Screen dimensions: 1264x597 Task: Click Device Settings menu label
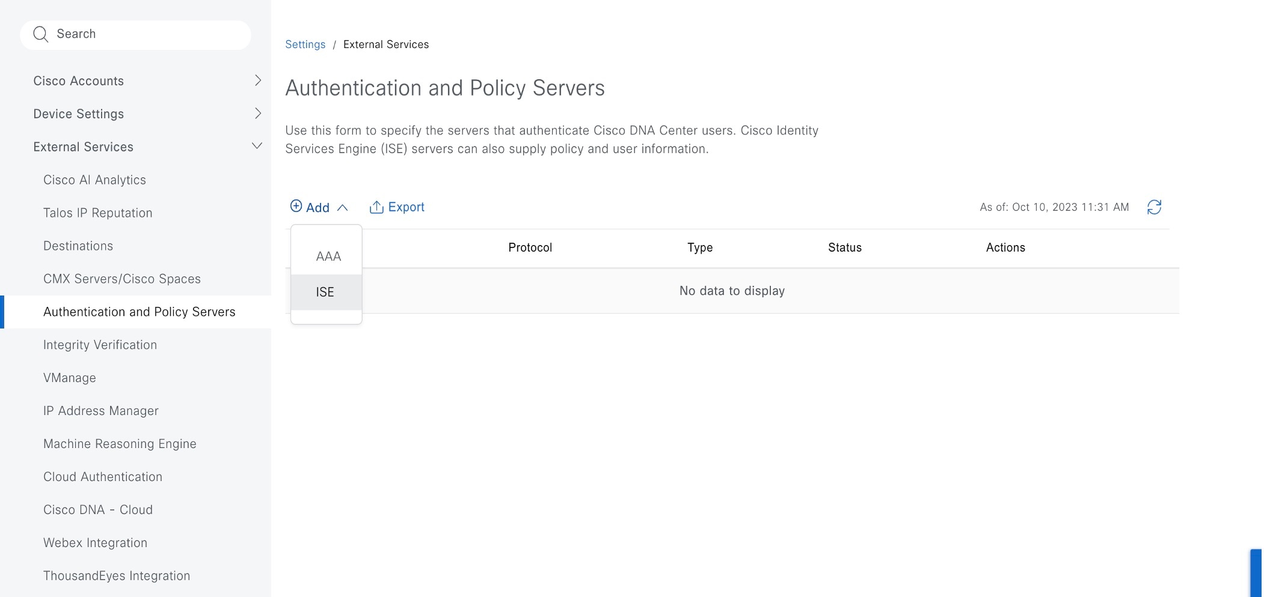tap(79, 114)
